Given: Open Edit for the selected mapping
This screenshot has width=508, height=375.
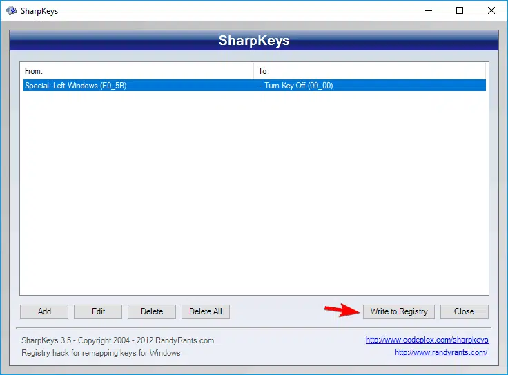Looking at the screenshot, I should pos(98,311).
